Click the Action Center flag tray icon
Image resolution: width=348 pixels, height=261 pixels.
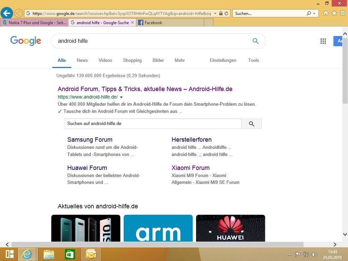(x=298, y=254)
